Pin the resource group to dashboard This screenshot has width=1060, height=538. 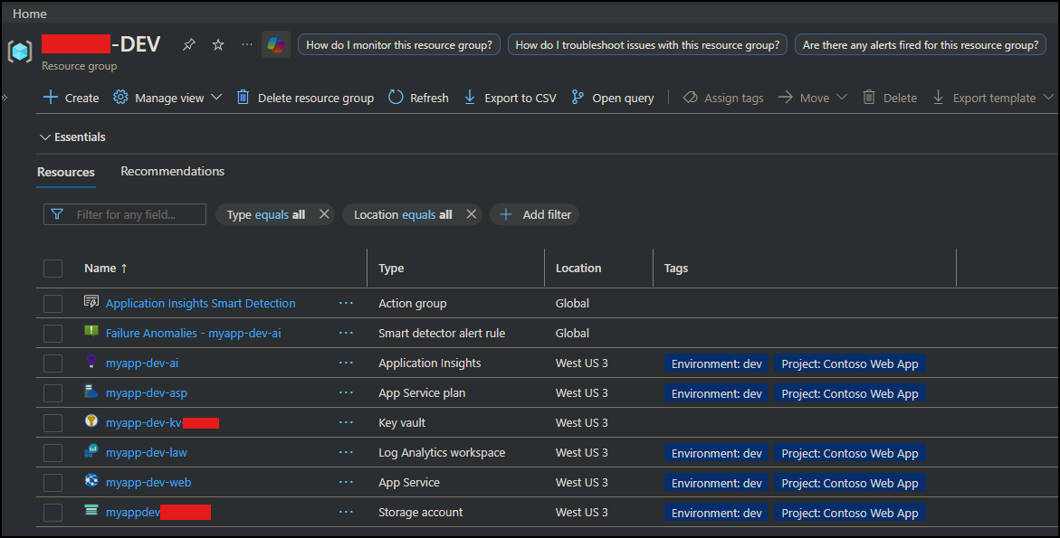pos(188,44)
